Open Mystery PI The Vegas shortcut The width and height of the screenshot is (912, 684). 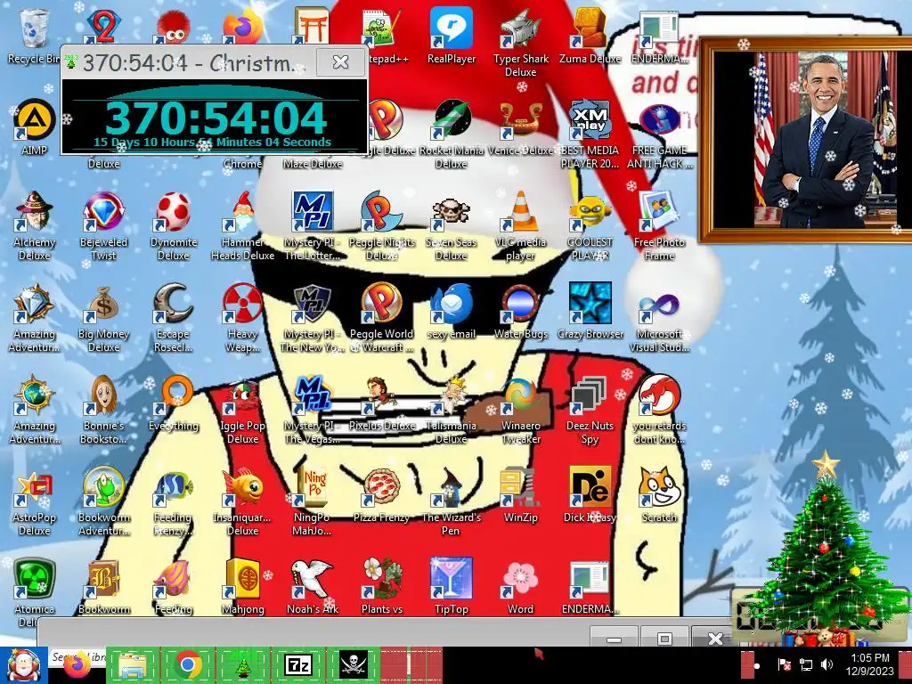tap(313, 410)
